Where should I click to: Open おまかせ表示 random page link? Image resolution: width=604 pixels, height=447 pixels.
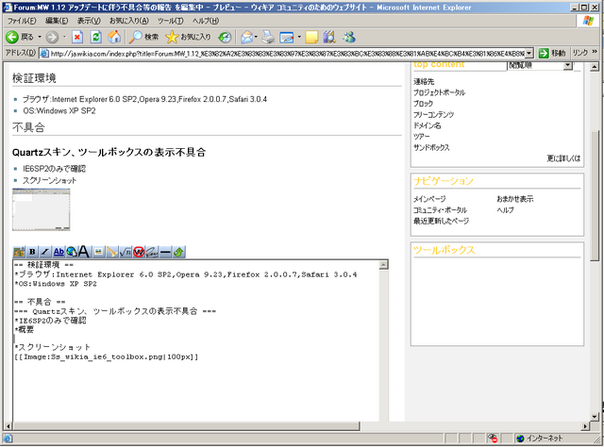click(515, 199)
